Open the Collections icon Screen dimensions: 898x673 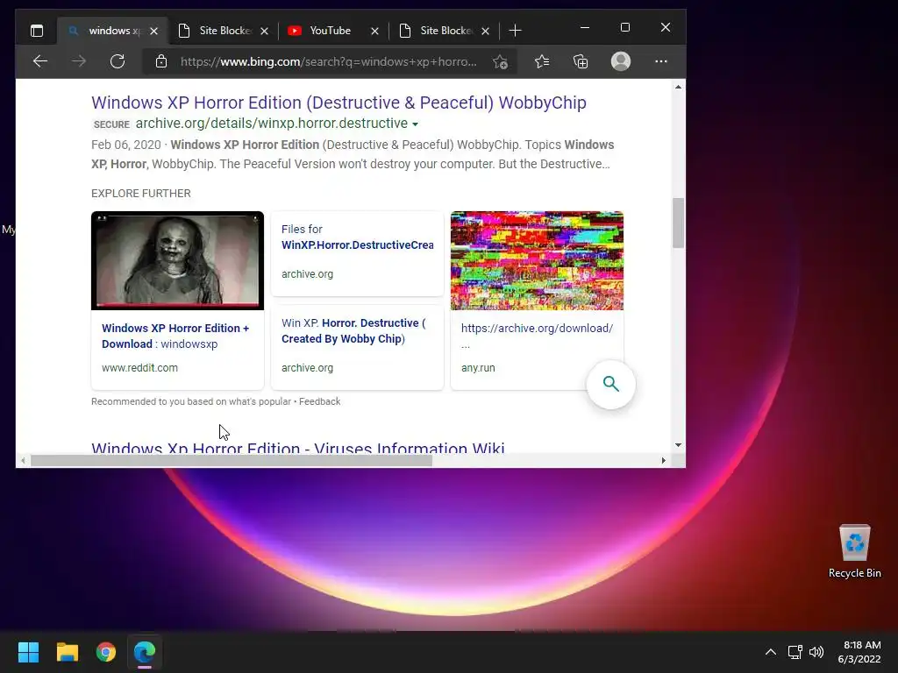pyautogui.click(x=581, y=61)
